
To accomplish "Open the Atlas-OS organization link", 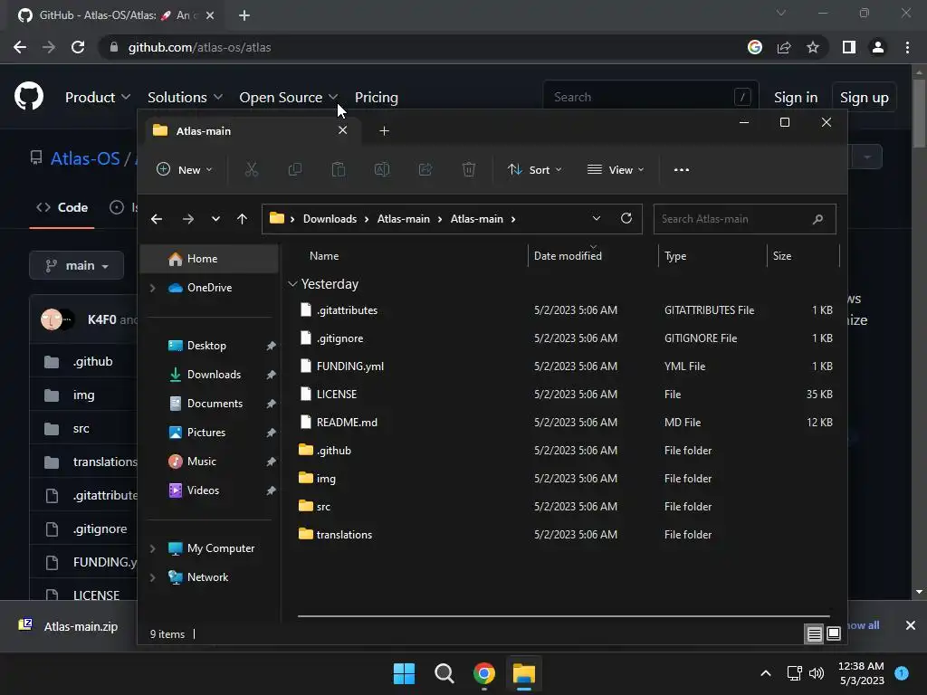I will pyautogui.click(x=85, y=158).
